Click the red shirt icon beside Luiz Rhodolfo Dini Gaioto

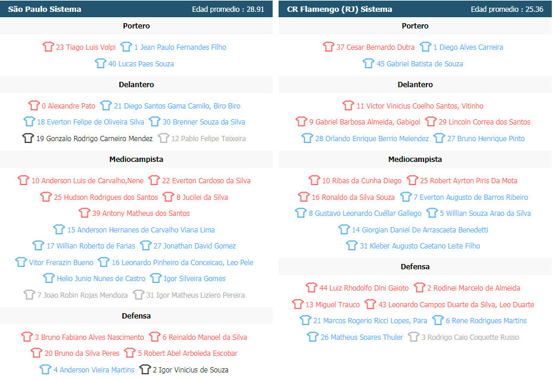312,288
